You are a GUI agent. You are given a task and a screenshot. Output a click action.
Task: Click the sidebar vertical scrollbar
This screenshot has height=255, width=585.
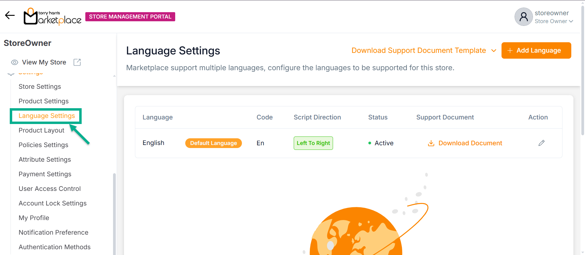coord(114,213)
